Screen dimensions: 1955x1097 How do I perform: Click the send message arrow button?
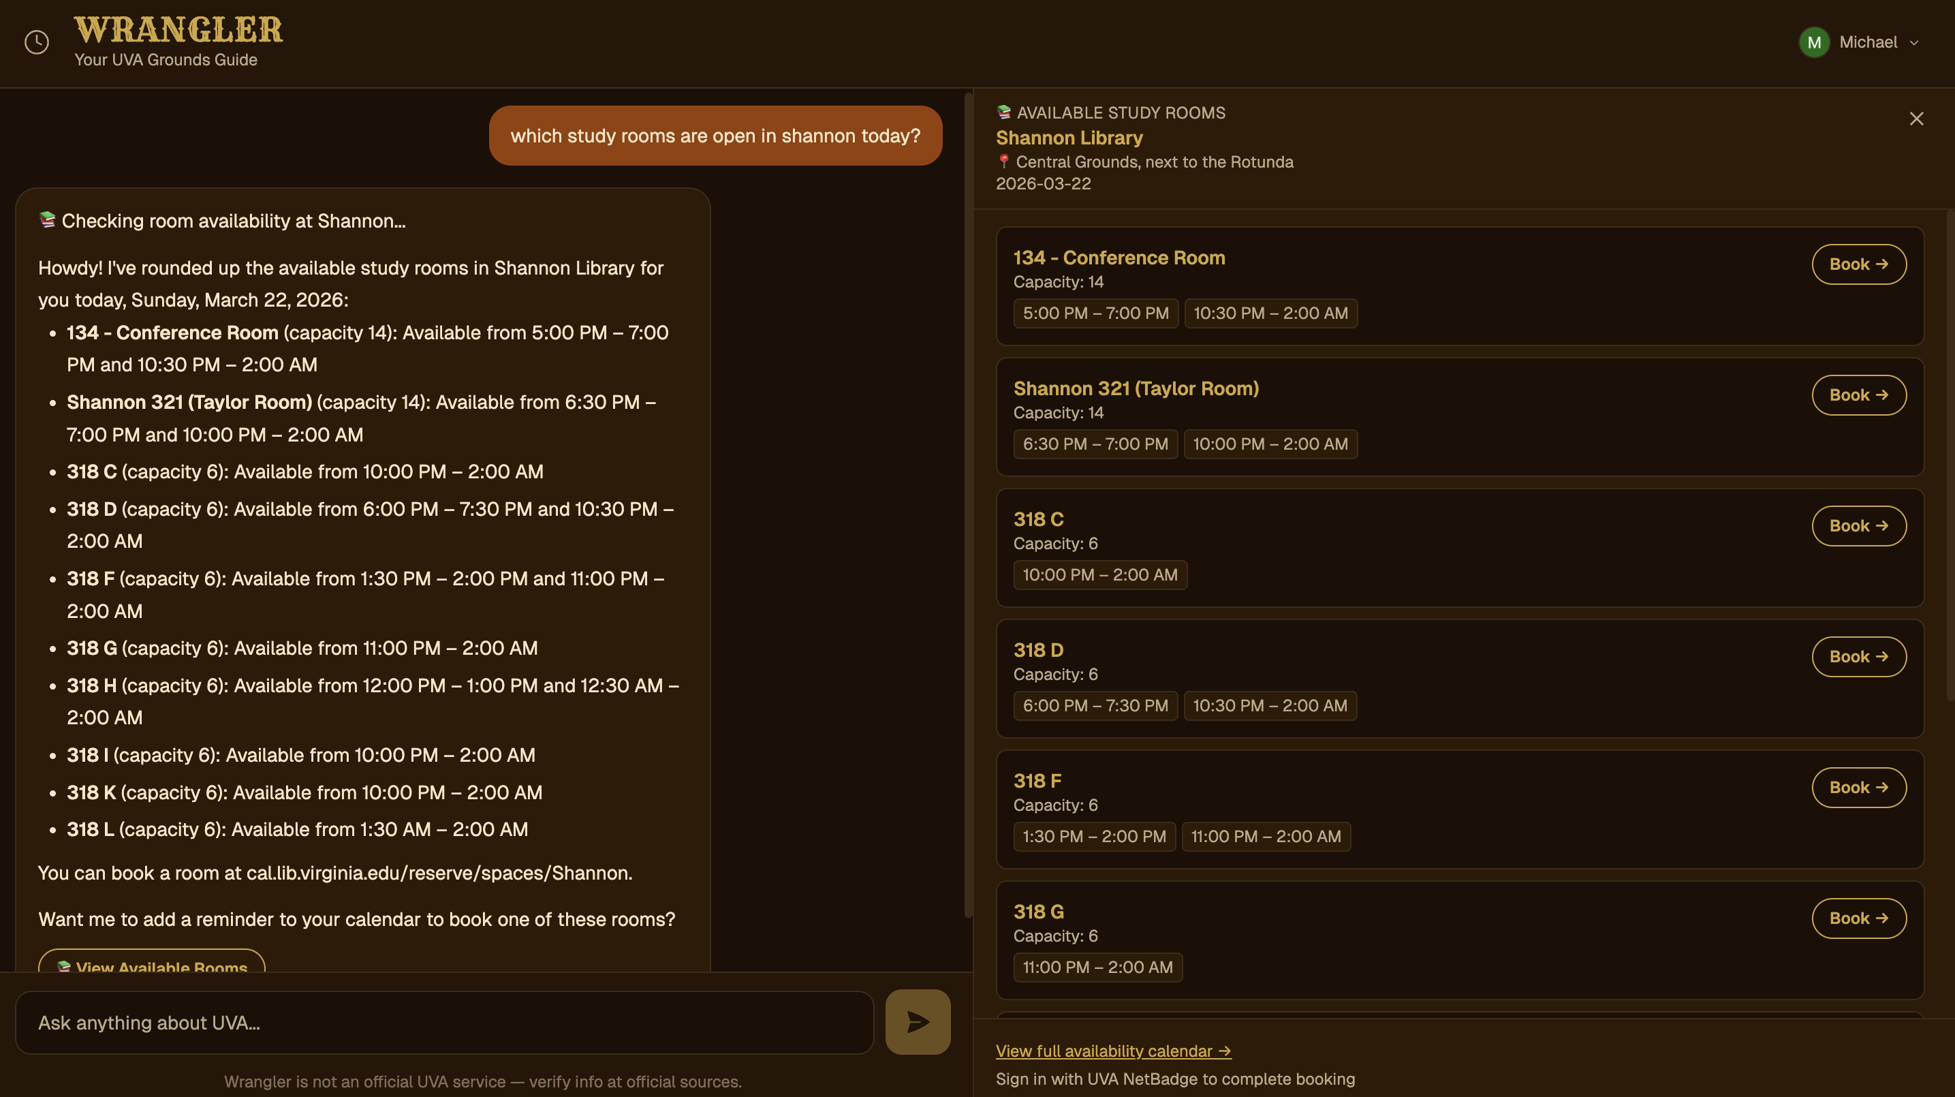coord(918,1021)
